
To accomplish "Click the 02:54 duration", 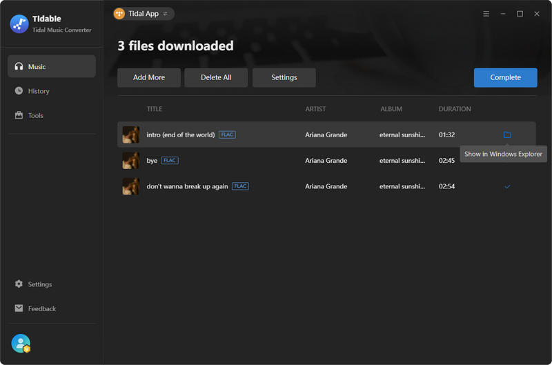I will [x=446, y=186].
